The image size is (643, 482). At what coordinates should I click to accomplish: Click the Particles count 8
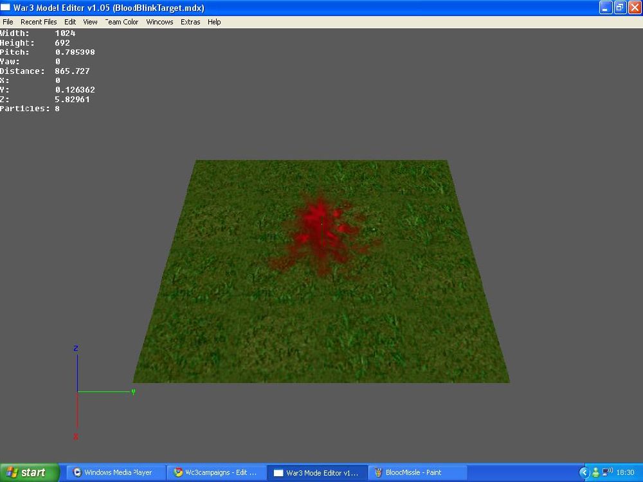57,109
